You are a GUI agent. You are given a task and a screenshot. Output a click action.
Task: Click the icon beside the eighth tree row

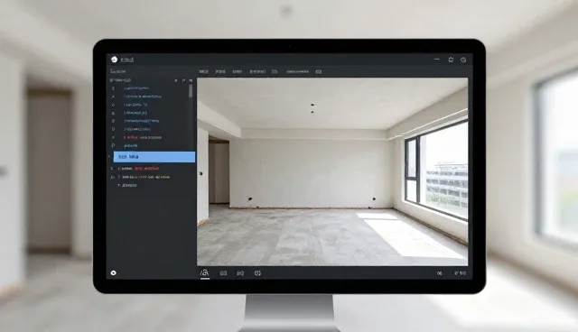[113, 146]
